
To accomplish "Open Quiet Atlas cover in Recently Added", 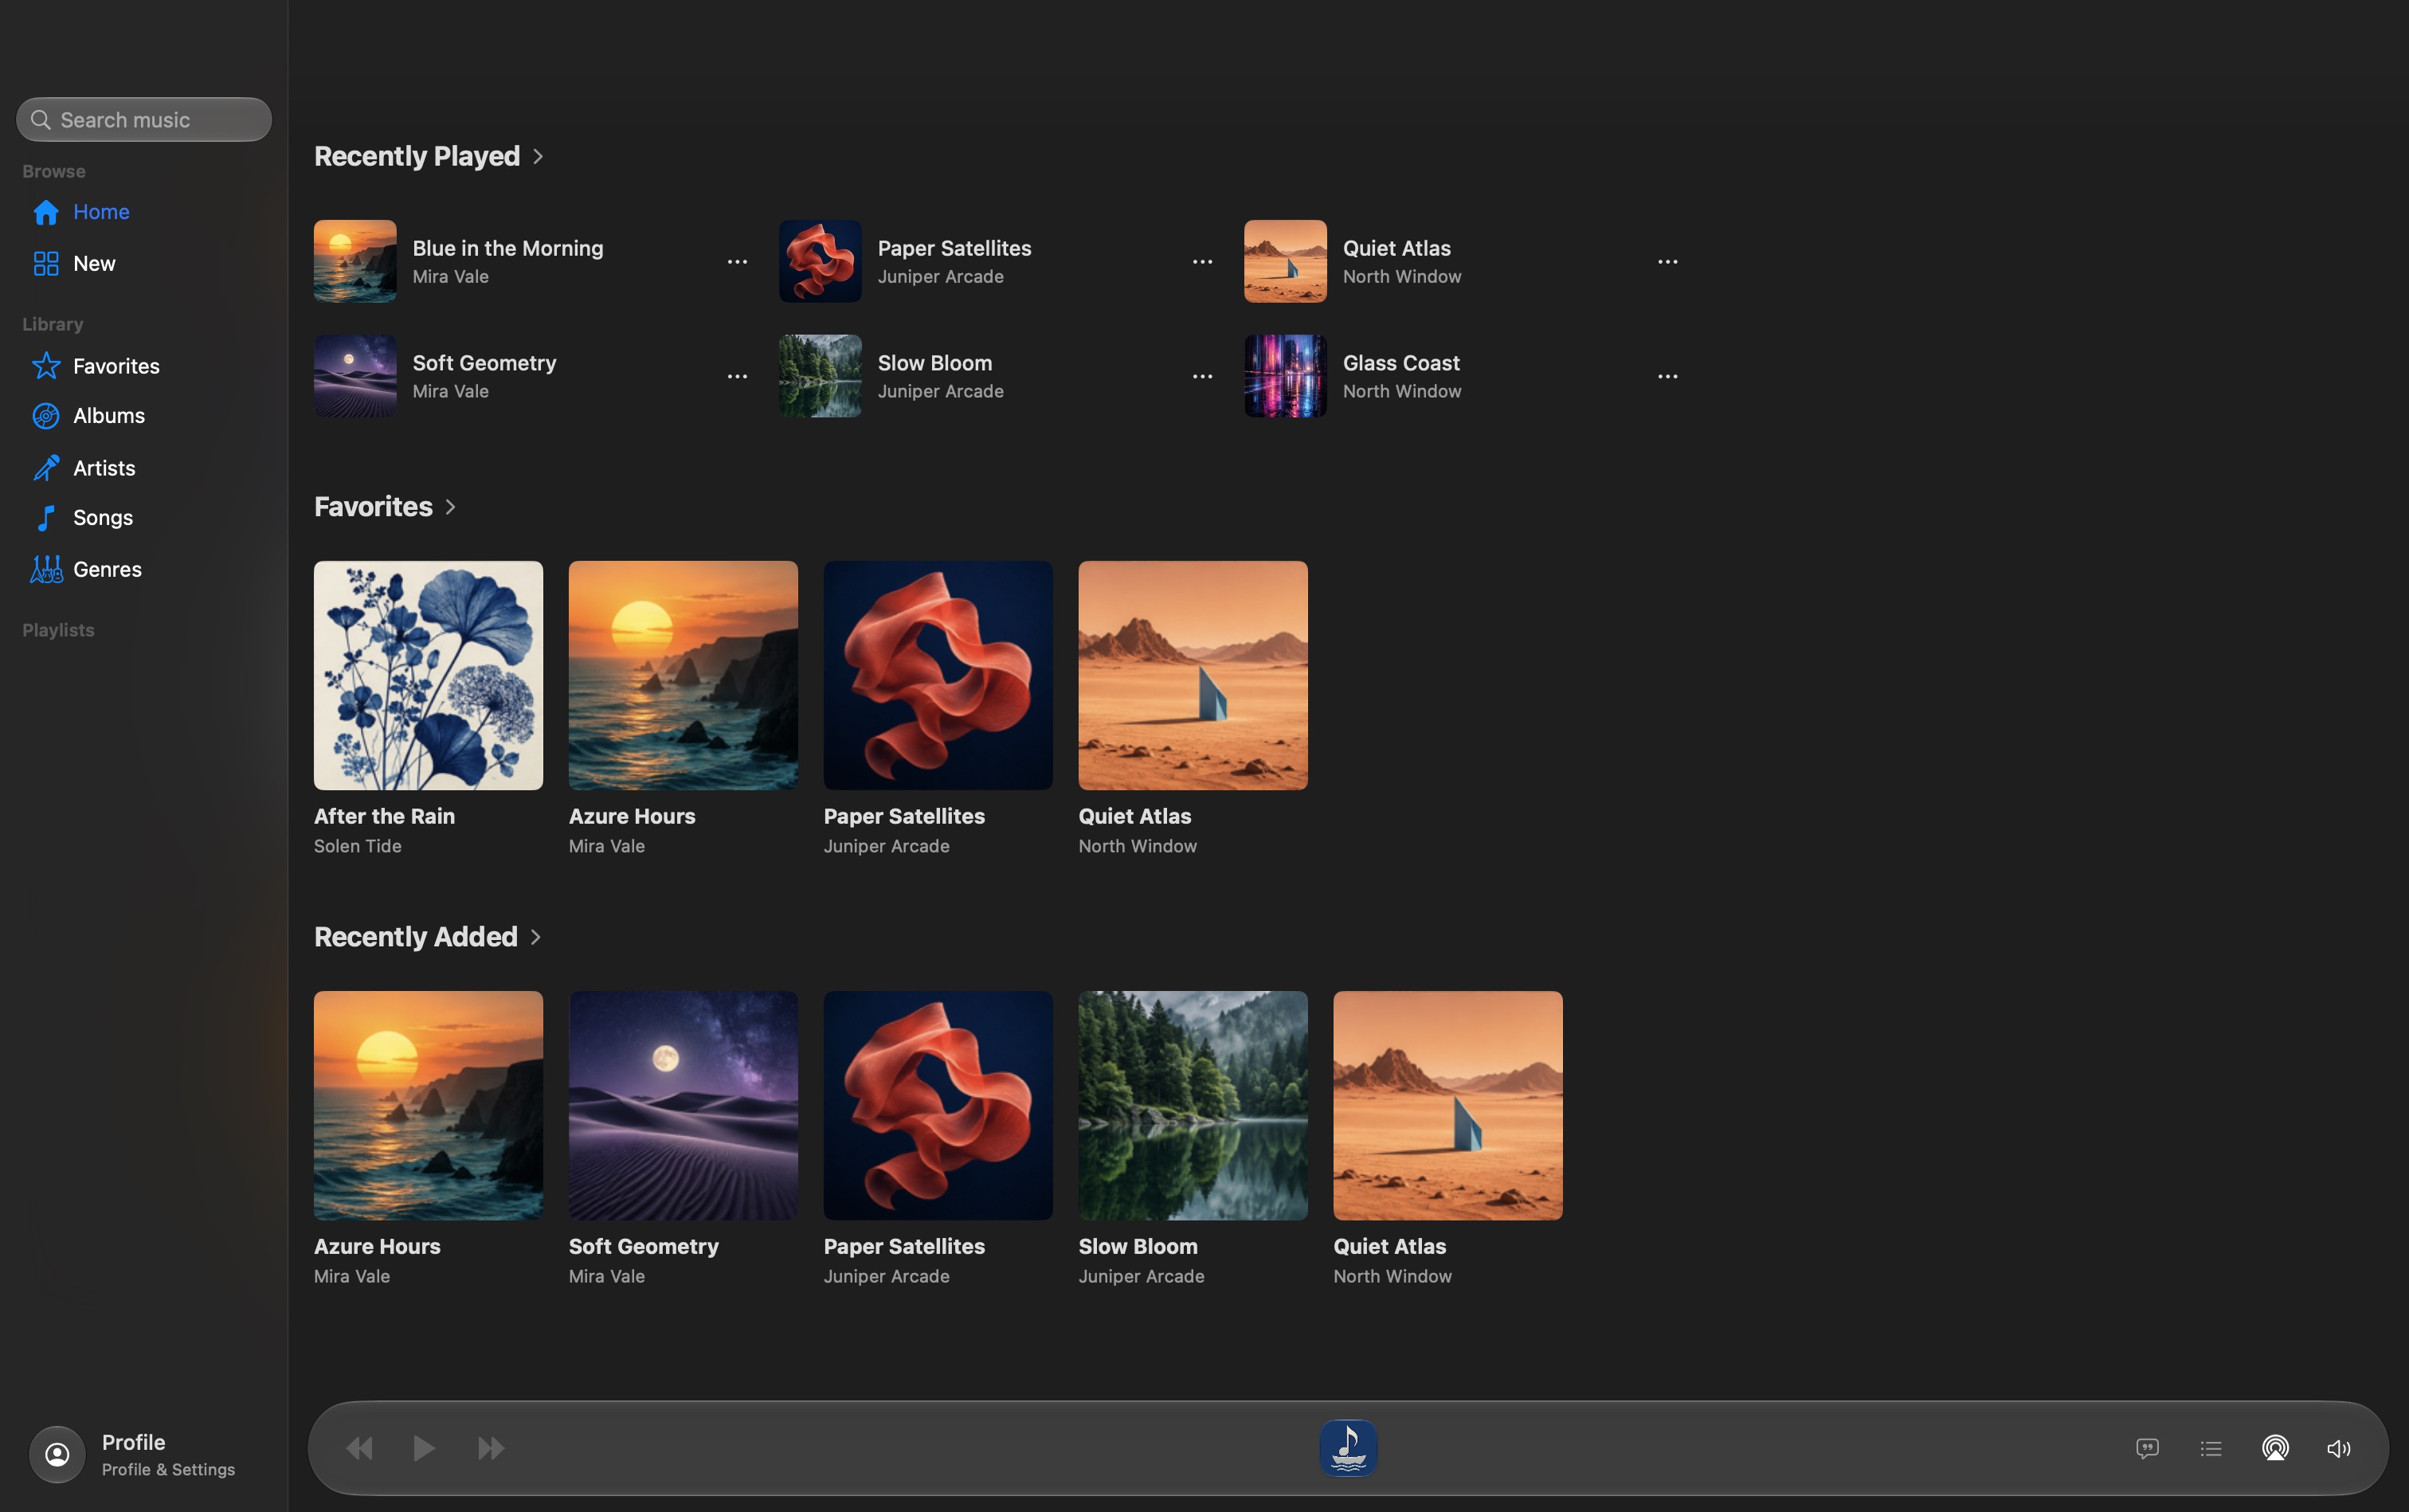I will 1448,1105.
